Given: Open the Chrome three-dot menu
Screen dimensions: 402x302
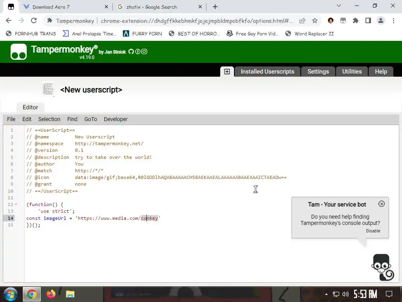Looking at the screenshot, I should coord(393,20).
